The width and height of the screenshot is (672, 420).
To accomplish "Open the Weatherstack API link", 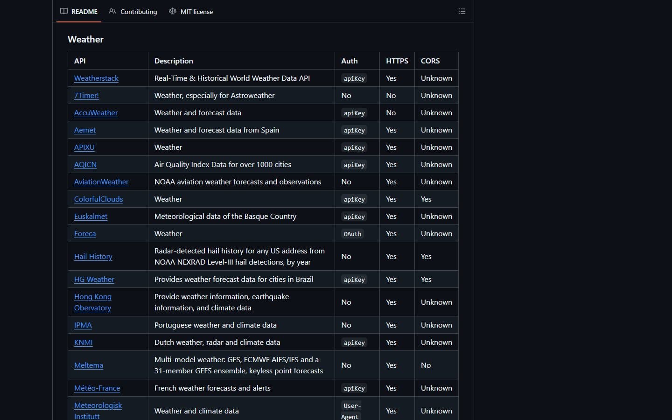I will [x=96, y=78].
